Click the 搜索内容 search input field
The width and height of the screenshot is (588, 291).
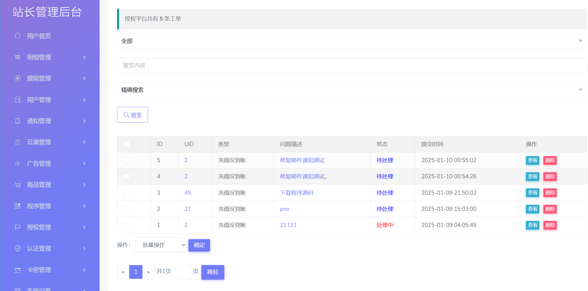click(x=351, y=65)
